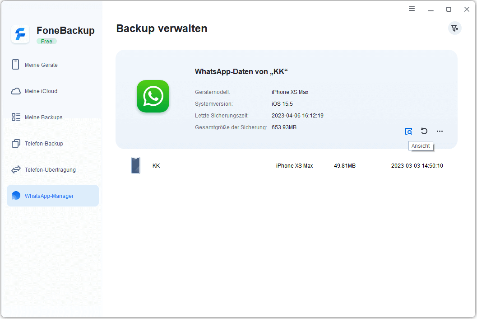Viewport: 477px width, 319px height.
Task: Click the 49.81MB size value
Action: point(345,166)
